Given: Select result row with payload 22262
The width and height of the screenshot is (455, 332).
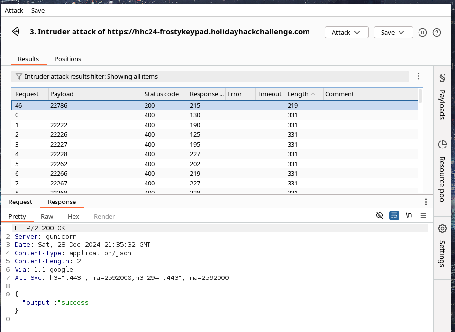Looking at the screenshot, I should click(x=215, y=164).
